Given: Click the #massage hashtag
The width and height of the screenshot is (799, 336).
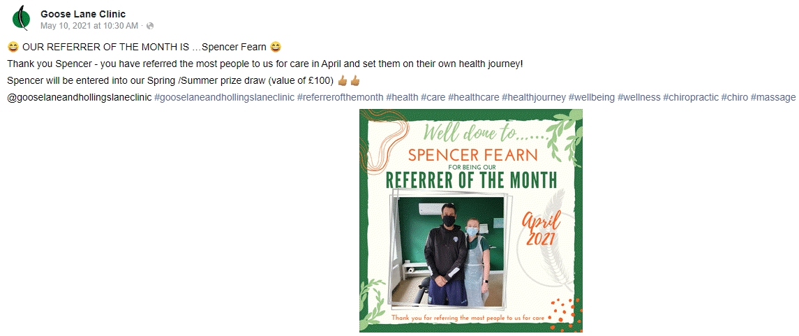Looking at the screenshot, I should click(772, 97).
